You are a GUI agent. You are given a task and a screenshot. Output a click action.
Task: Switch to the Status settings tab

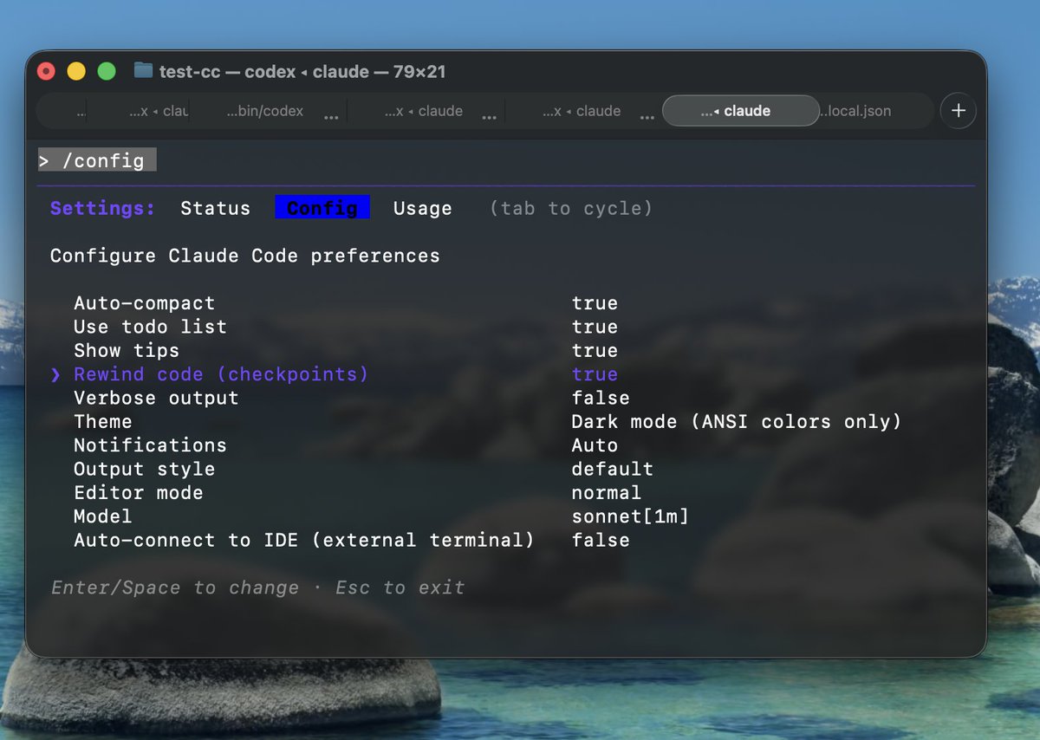215,208
